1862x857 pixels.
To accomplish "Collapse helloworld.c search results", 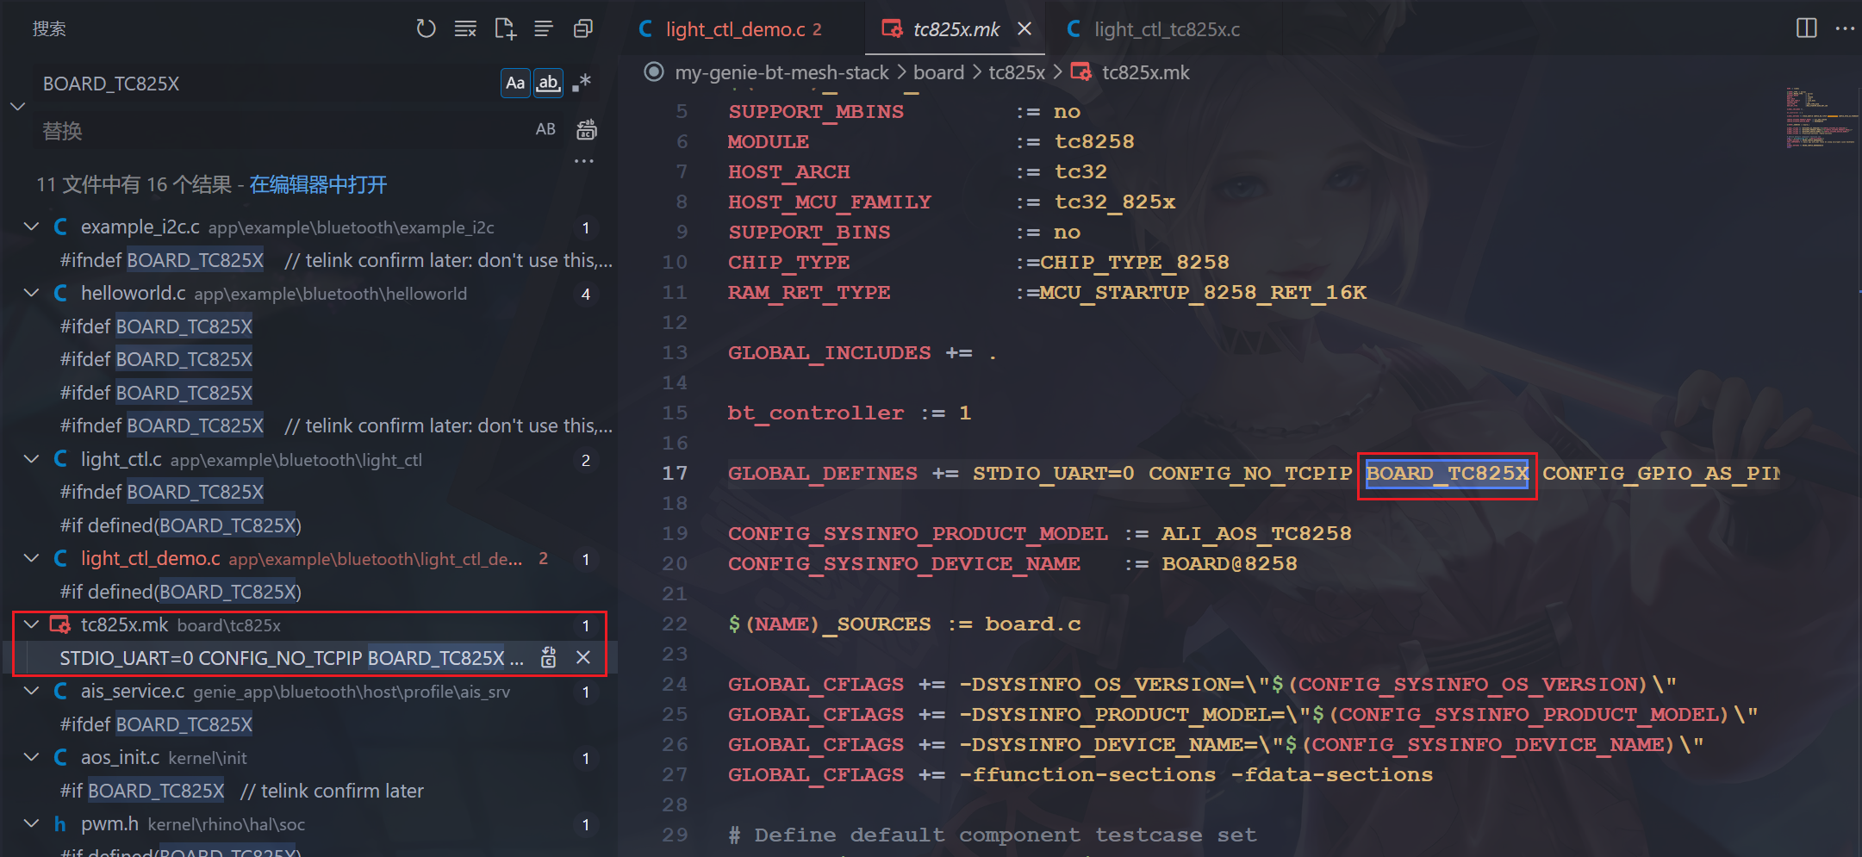I will tap(32, 294).
